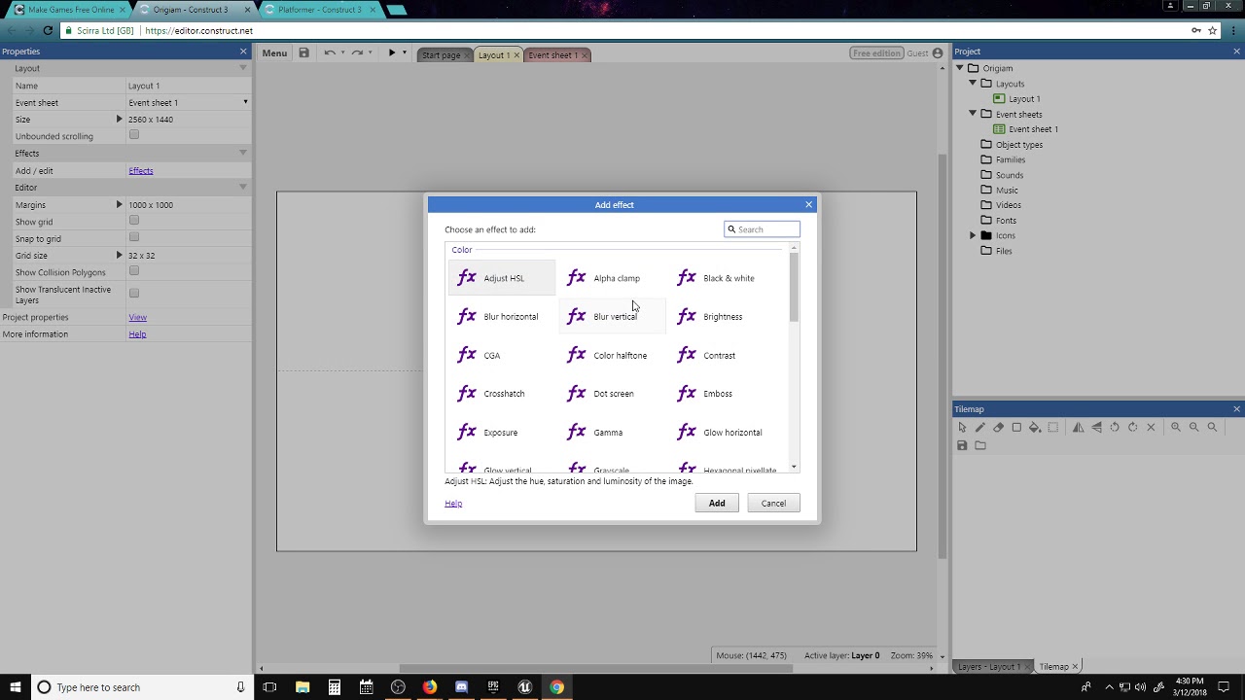Open the Event sheet dropdown in Properties
This screenshot has width=1245, height=700.
coord(189,102)
